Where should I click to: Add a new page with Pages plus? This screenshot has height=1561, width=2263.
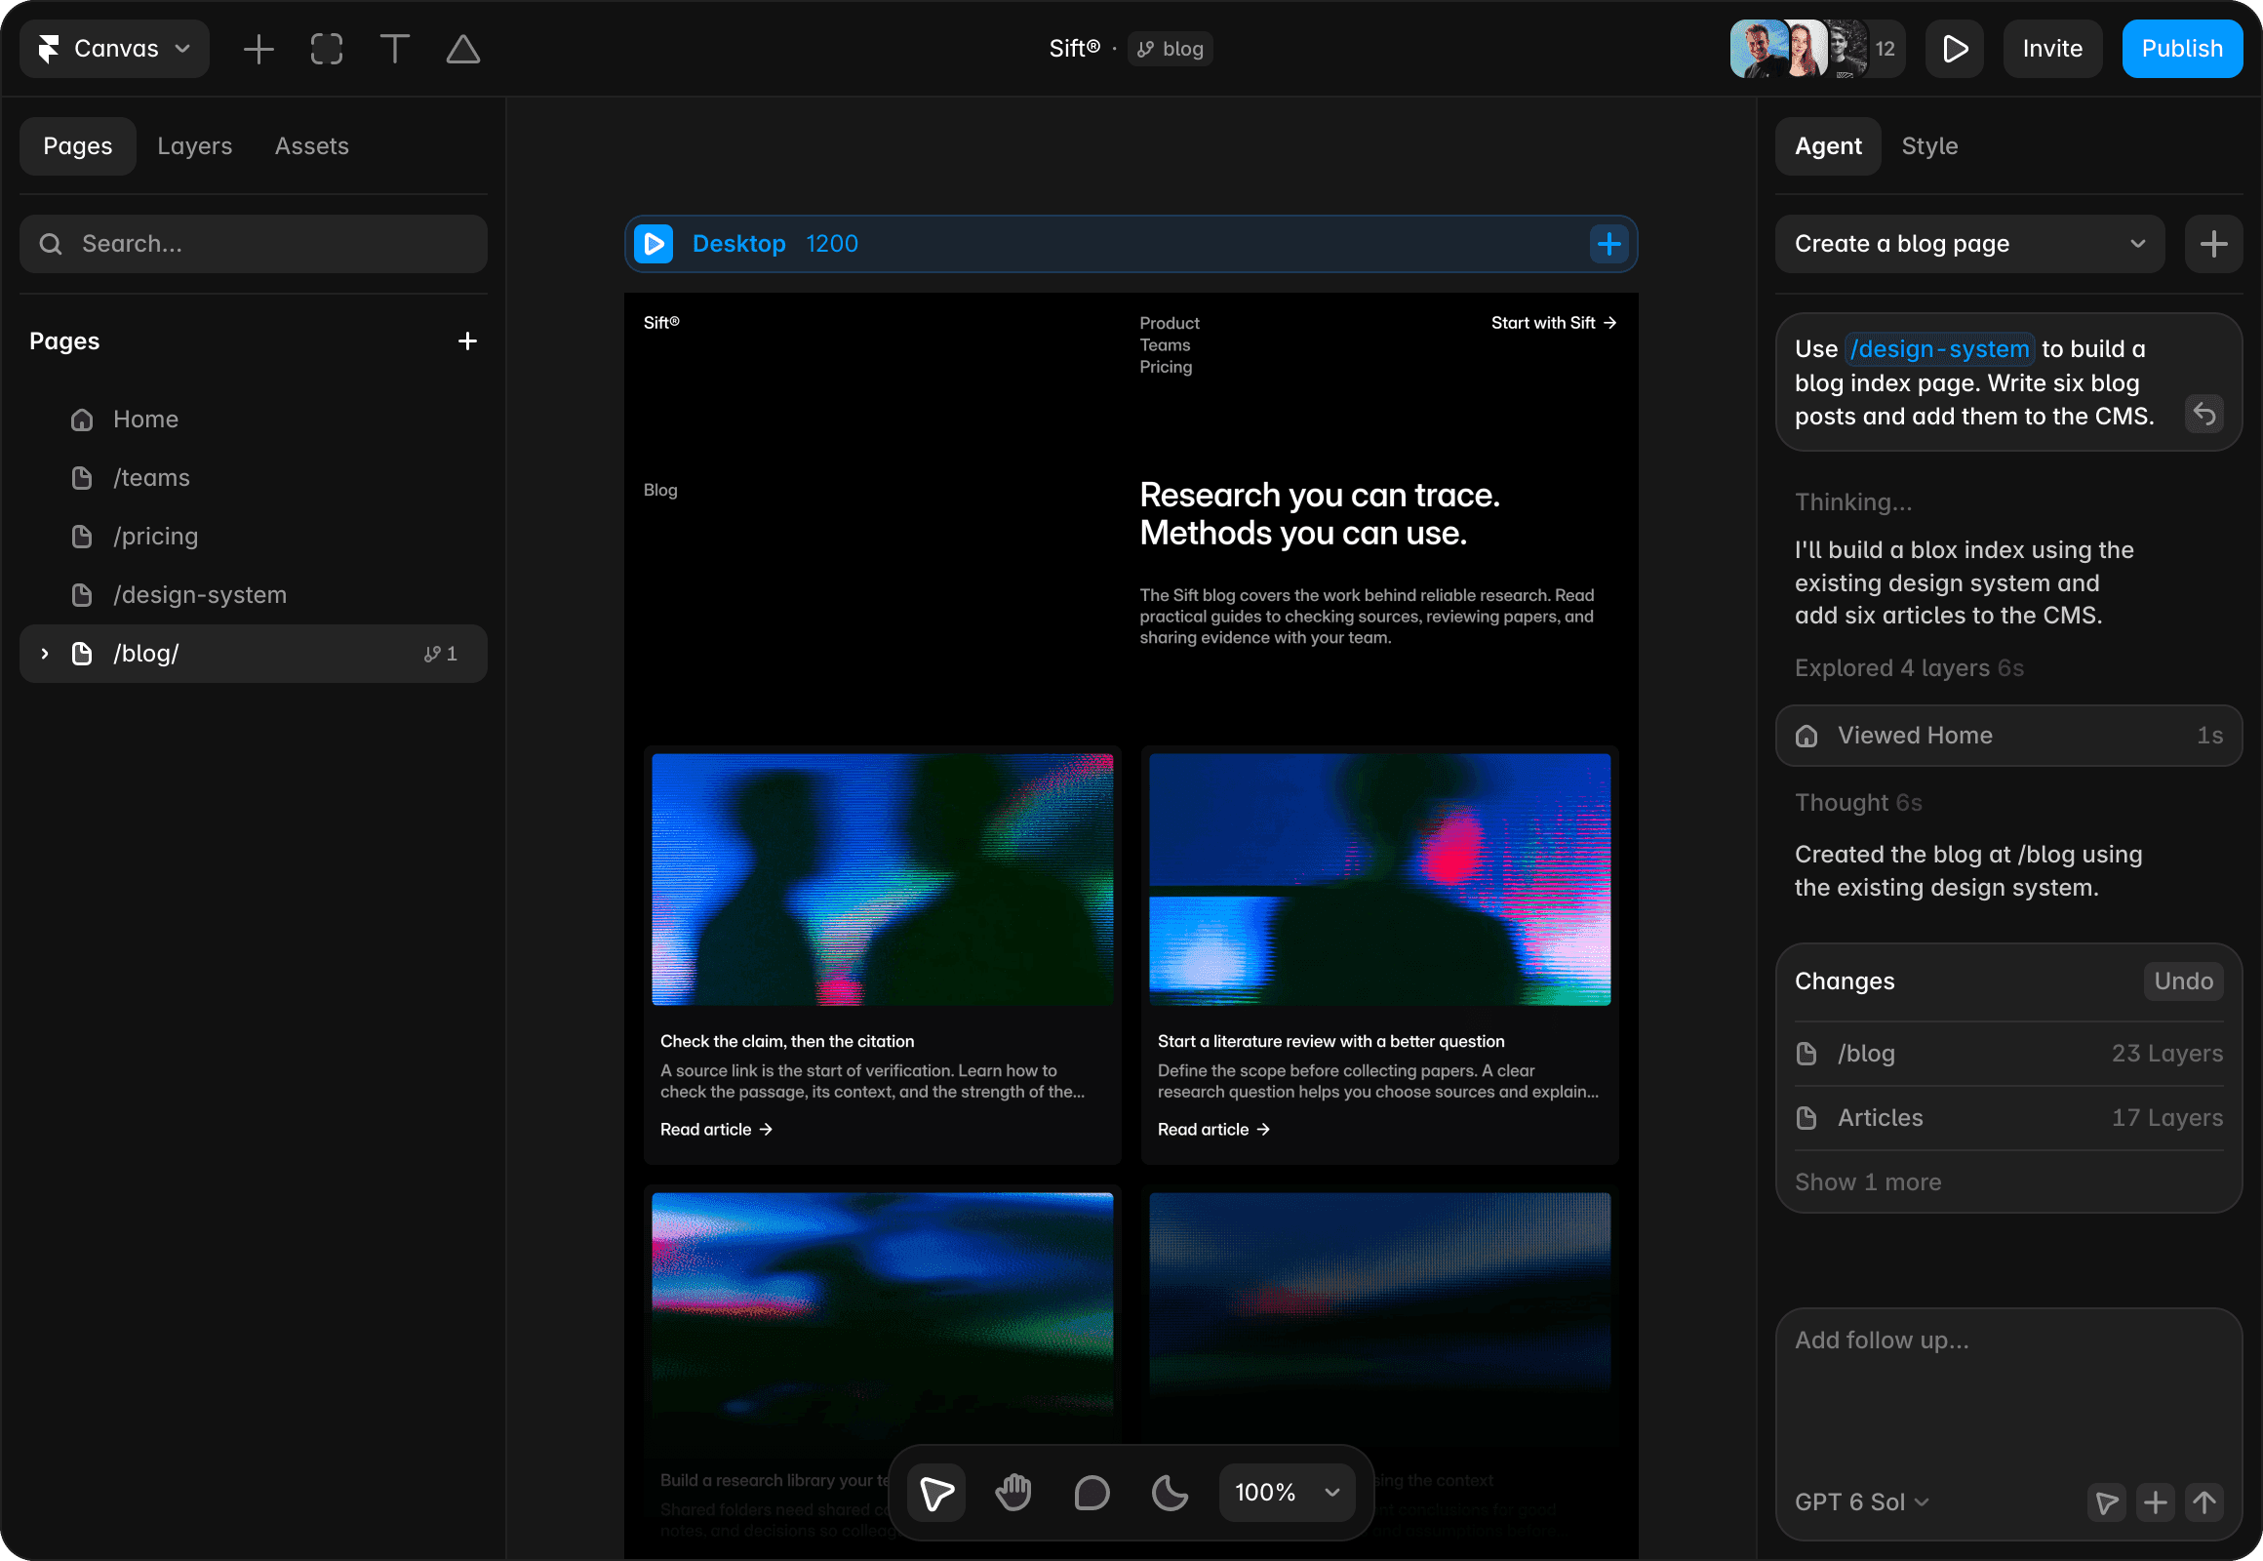(x=467, y=341)
